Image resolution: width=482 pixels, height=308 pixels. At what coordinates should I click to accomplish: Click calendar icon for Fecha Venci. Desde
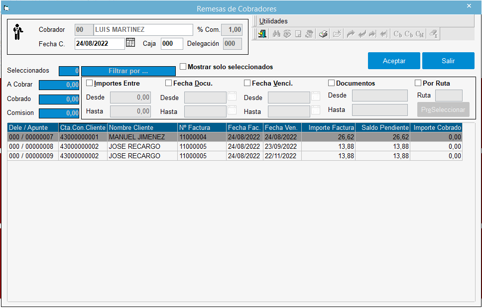pyautogui.click(x=316, y=97)
